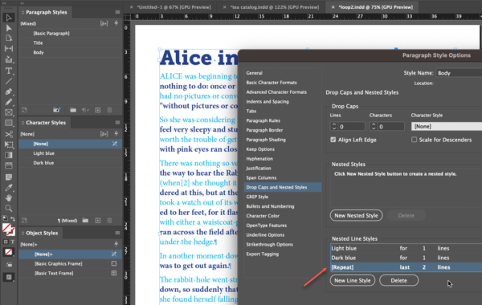This screenshot has height=305, width=482.
Task: Click drop cap Lines stepper arrows
Action: click(x=334, y=126)
